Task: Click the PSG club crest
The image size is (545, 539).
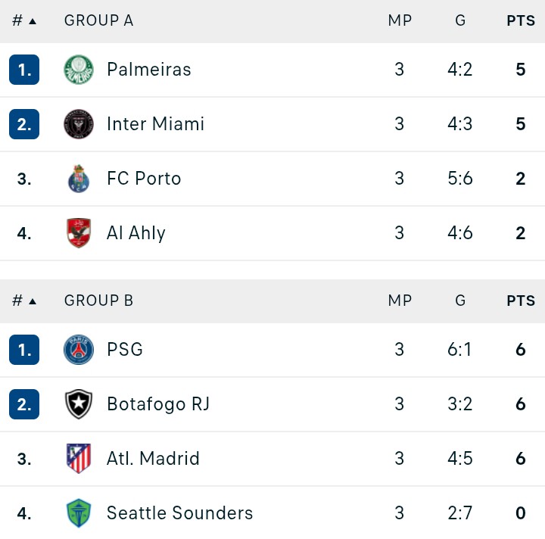Action: 79,350
